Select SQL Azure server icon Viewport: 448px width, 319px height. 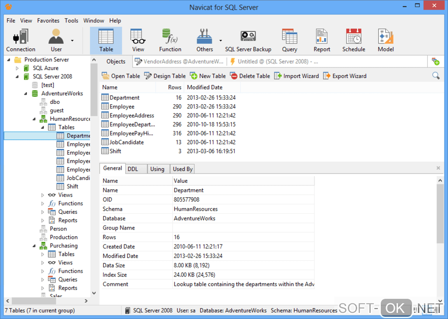pyautogui.click(x=26, y=68)
